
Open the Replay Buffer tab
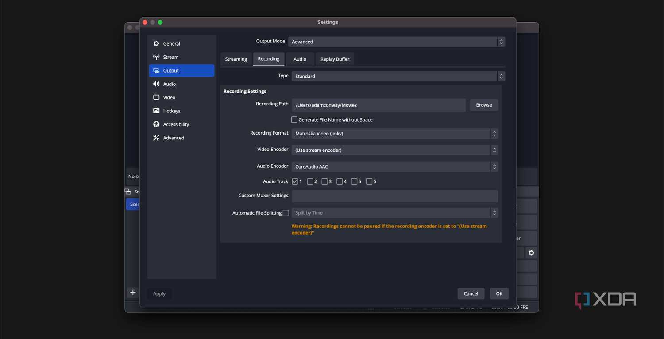(x=335, y=59)
